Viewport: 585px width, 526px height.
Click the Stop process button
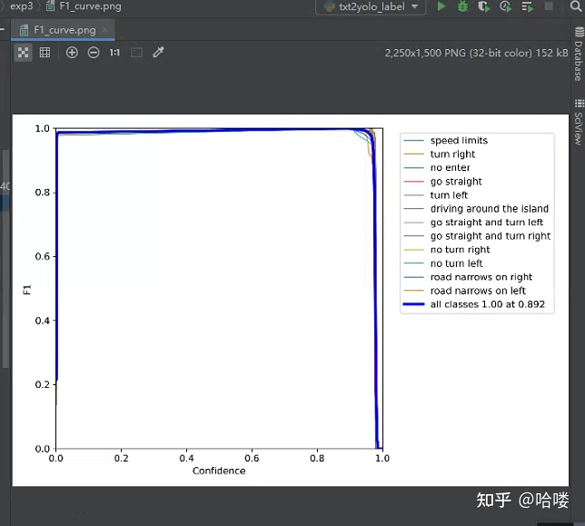tap(549, 6)
